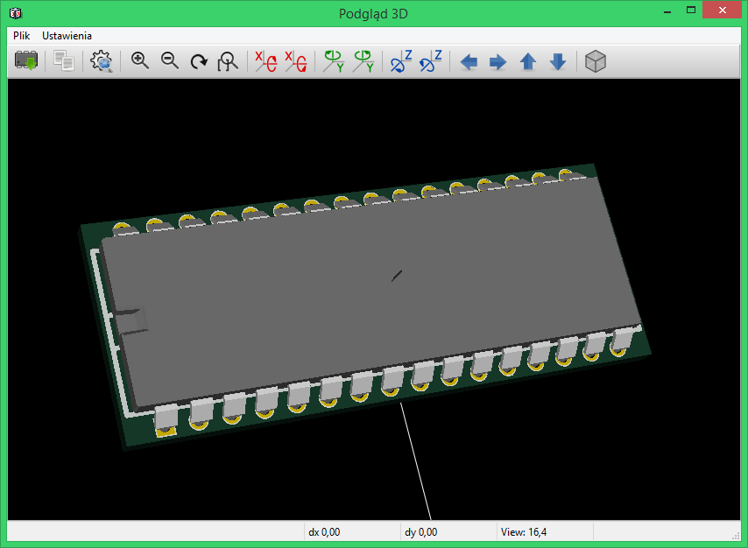Click the dx 0,00 status field
Viewport: 748px width, 548px height.
pyautogui.click(x=352, y=531)
